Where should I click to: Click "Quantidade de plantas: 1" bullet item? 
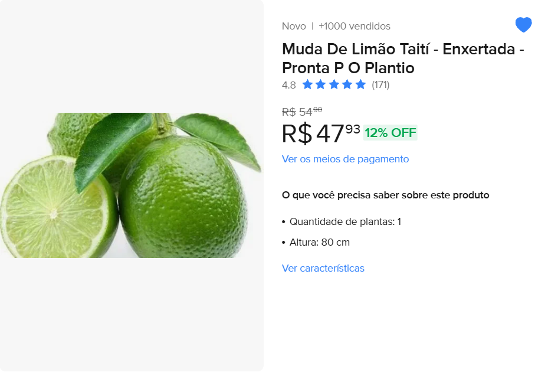(345, 221)
